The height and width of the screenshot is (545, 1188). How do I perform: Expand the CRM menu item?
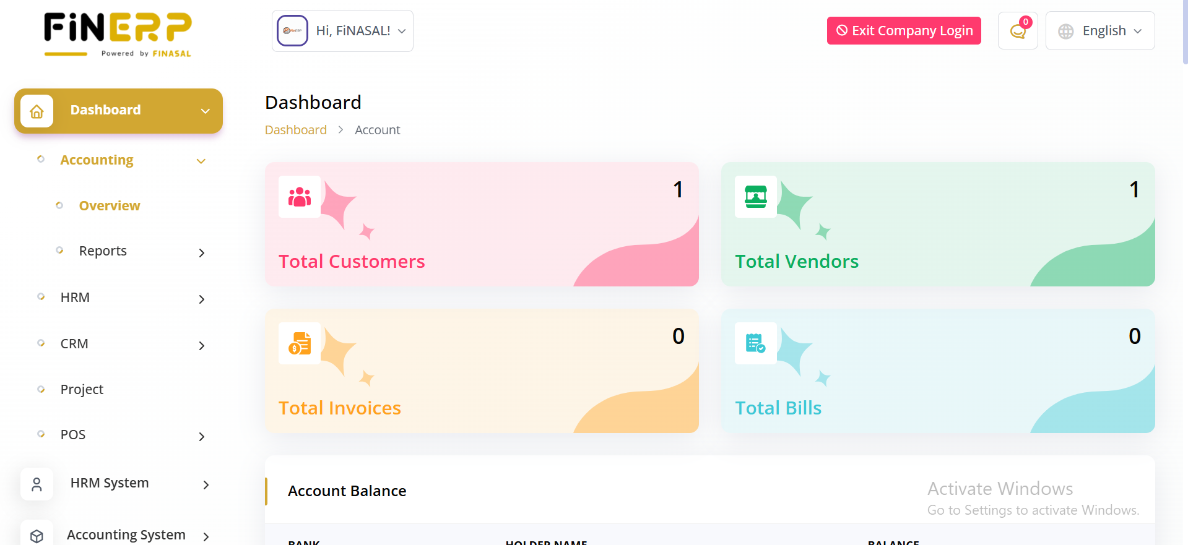click(x=201, y=346)
